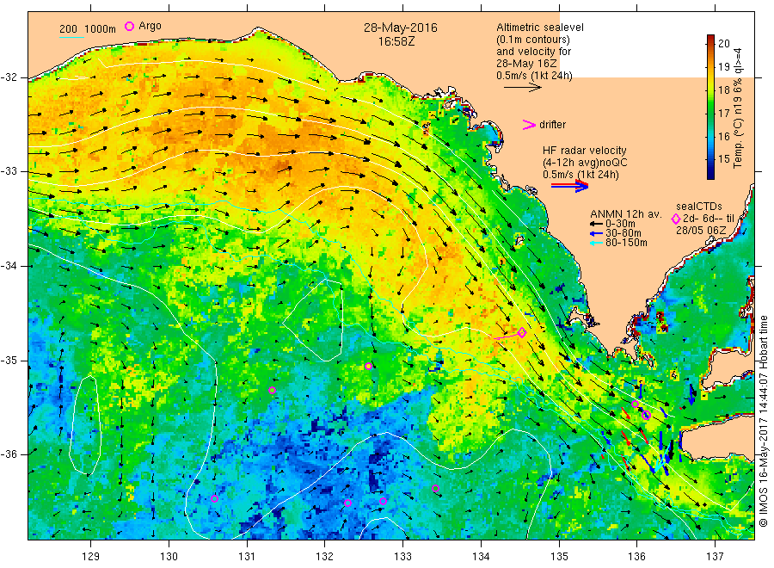Select Argo float marker near 132.75E, -36.5
The height and width of the screenshot is (568, 774).
(x=383, y=502)
